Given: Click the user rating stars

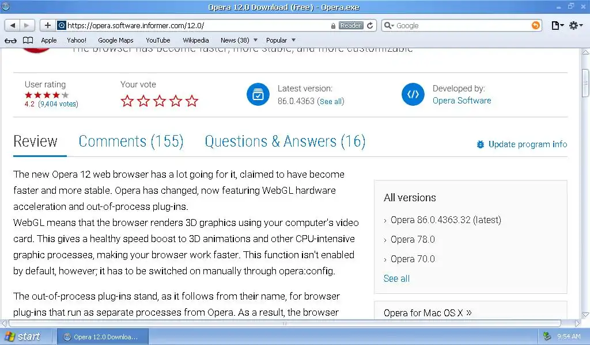Looking at the screenshot, I should click(47, 95).
